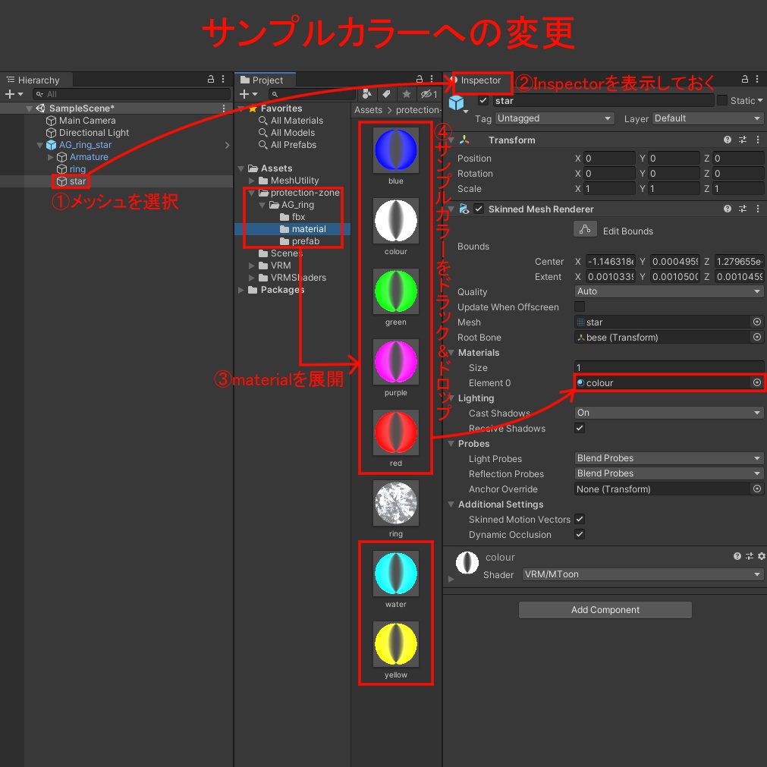This screenshot has width=767, height=767.
Task: Open the Root Bone object picker icon
Action: [756, 337]
